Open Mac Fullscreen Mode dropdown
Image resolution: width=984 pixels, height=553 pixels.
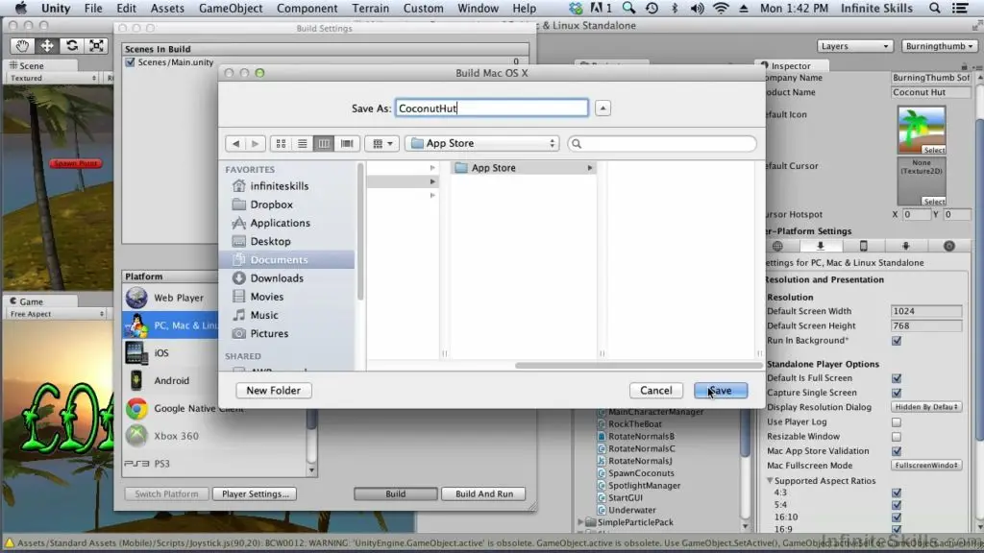[x=926, y=466]
